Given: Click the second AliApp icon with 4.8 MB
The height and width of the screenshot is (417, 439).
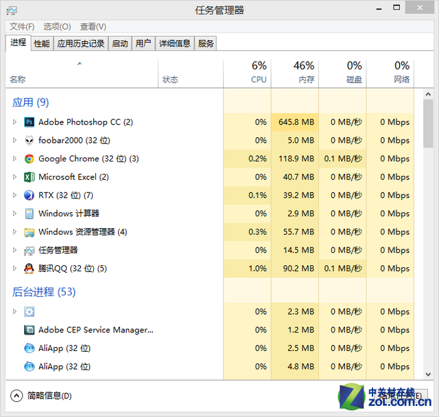Looking at the screenshot, I should (29, 367).
